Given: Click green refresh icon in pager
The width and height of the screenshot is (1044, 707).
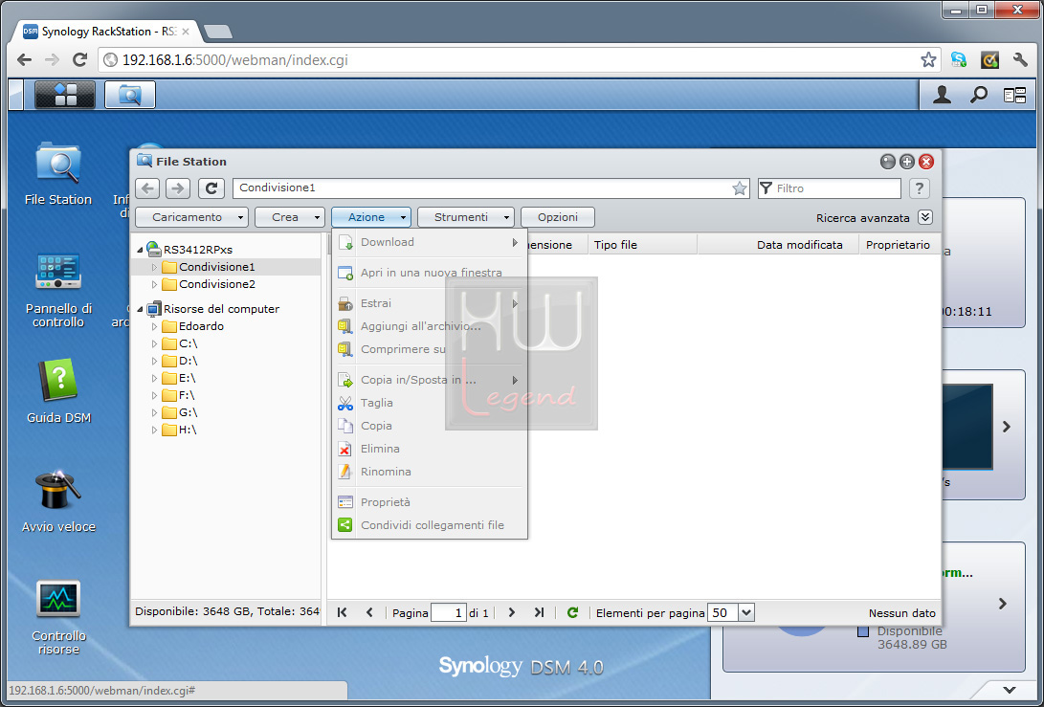Looking at the screenshot, I should 572,612.
